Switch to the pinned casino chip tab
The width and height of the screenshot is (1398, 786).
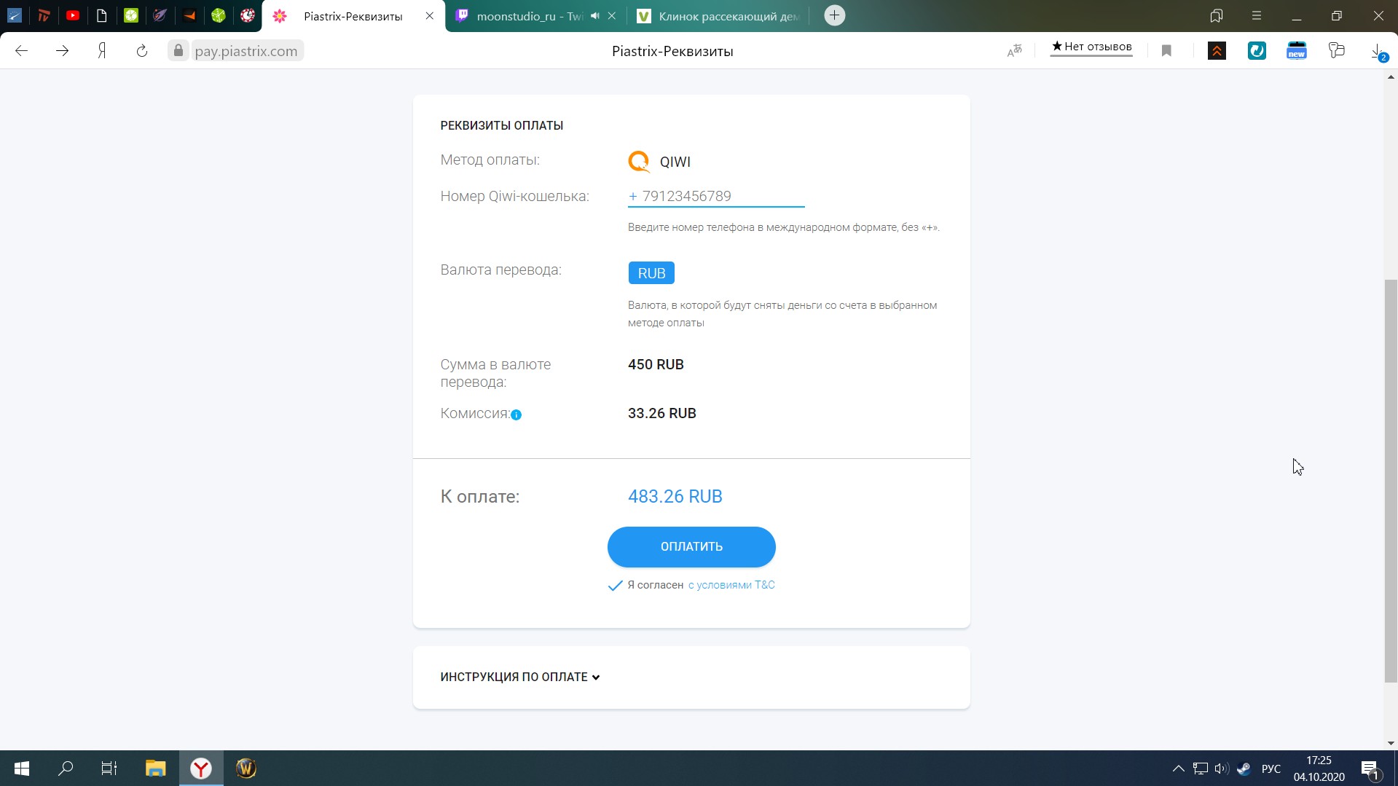point(248,15)
